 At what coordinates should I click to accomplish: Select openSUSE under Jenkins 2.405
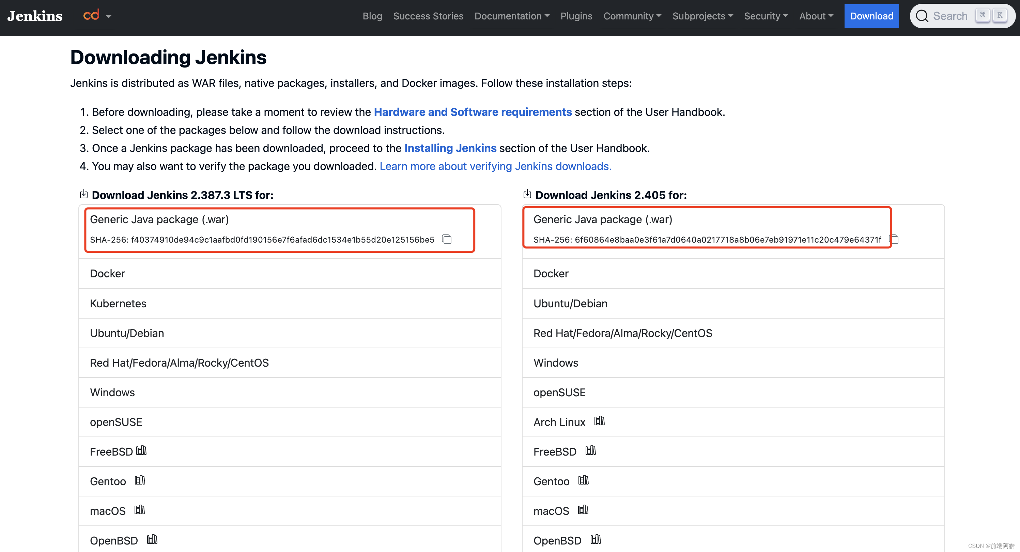[733, 393]
